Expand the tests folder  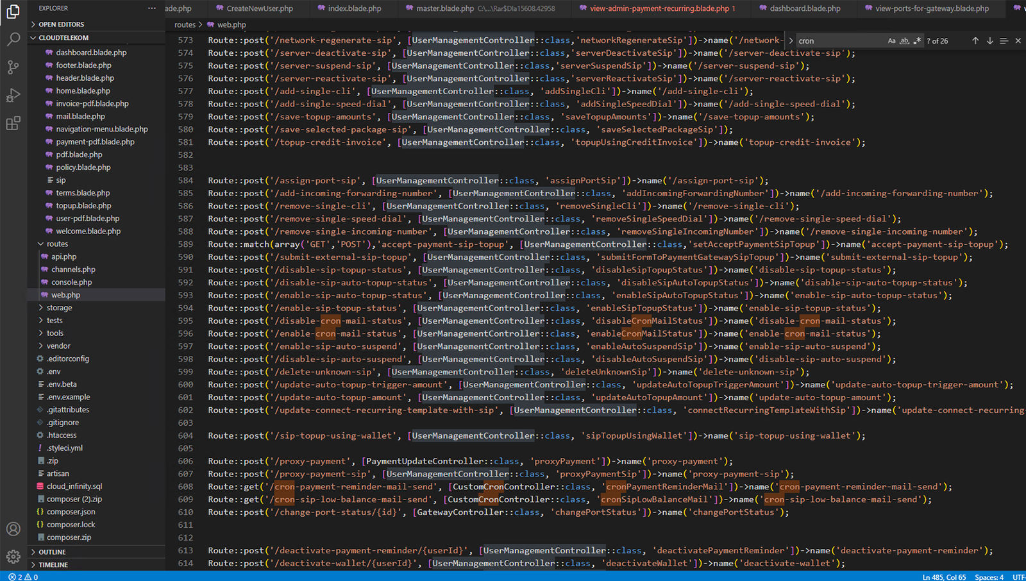[x=96, y=321]
